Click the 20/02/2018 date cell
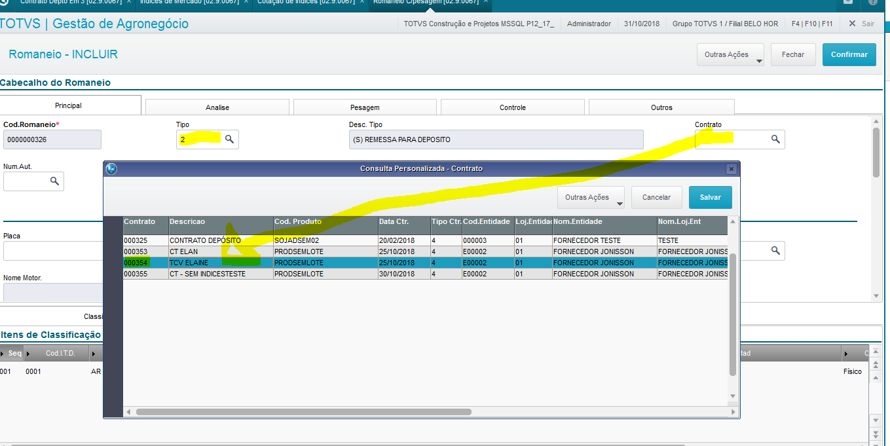 (x=404, y=240)
